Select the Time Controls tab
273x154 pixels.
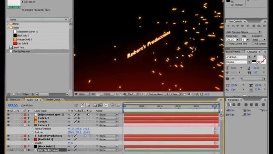click(x=235, y=21)
